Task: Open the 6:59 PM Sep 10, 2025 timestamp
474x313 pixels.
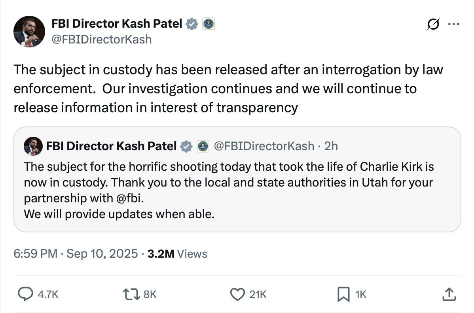Action: click(x=76, y=254)
